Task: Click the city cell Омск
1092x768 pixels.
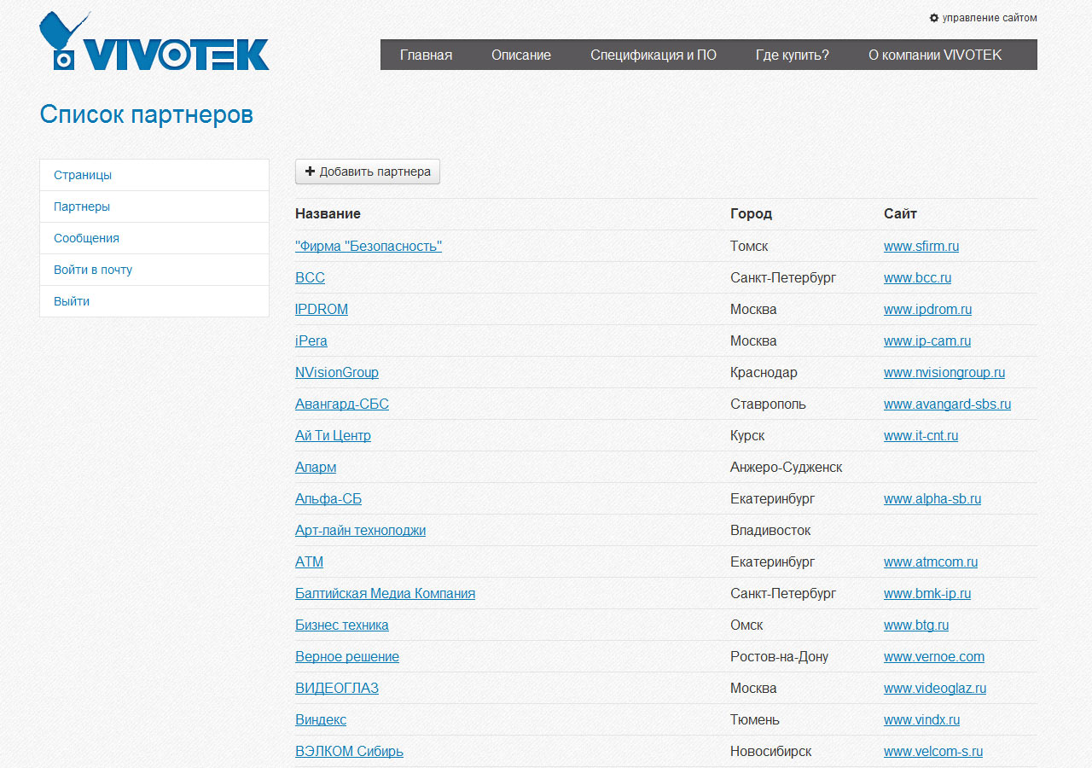Action: click(746, 625)
